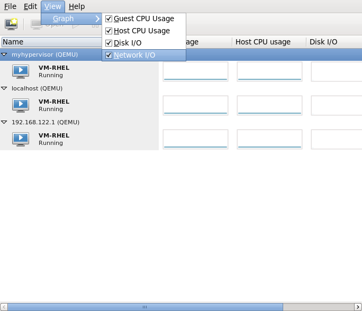Collapse the localhost (QEMU) tree triangle
The width and height of the screenshot is (362, 311).
point(4,88)
